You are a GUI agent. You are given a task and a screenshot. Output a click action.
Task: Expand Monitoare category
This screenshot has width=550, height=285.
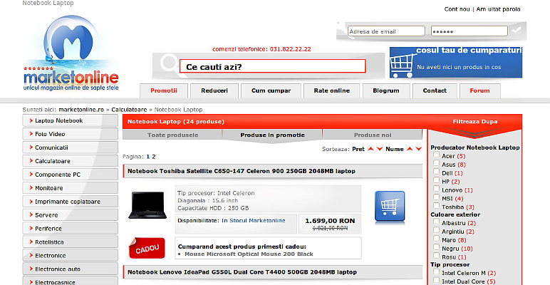tap(70, 188)
